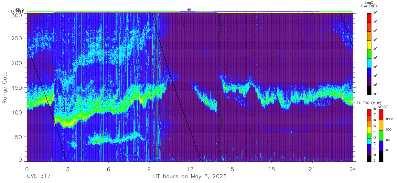Click the '21' UT hours tick label
The width and height of the screenshot is (397, 183).
pos(312,169)
